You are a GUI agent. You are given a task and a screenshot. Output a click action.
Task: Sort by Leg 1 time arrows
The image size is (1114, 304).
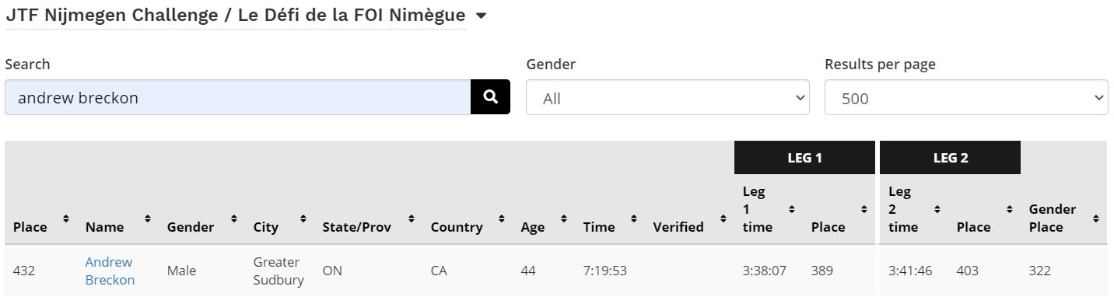(791, 209)
